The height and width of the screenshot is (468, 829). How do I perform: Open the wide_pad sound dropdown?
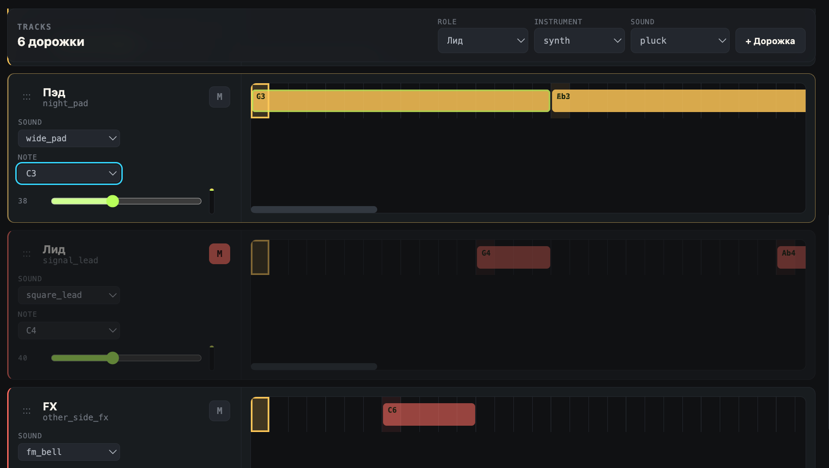click(x=69, y=138)
